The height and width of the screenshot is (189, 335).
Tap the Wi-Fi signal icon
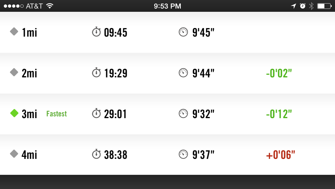coord(50,6)
